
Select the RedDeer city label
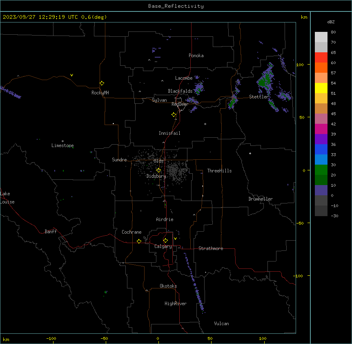pyautogui.click(x=180, y=104)
